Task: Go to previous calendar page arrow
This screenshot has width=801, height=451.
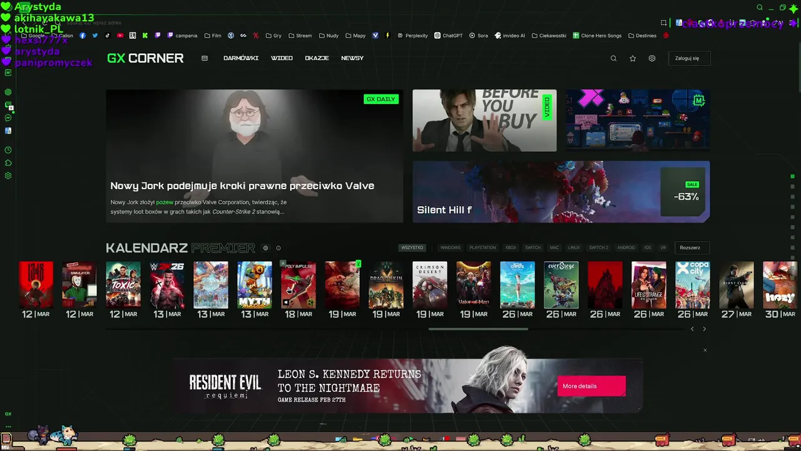Action: point(692,329)
